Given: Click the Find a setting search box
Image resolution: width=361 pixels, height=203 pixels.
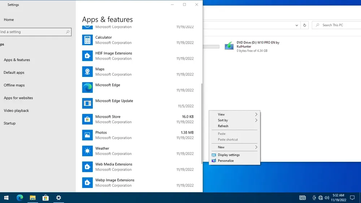Looking at the screenshot, I should pyautogui.click(x=35, y=32).
